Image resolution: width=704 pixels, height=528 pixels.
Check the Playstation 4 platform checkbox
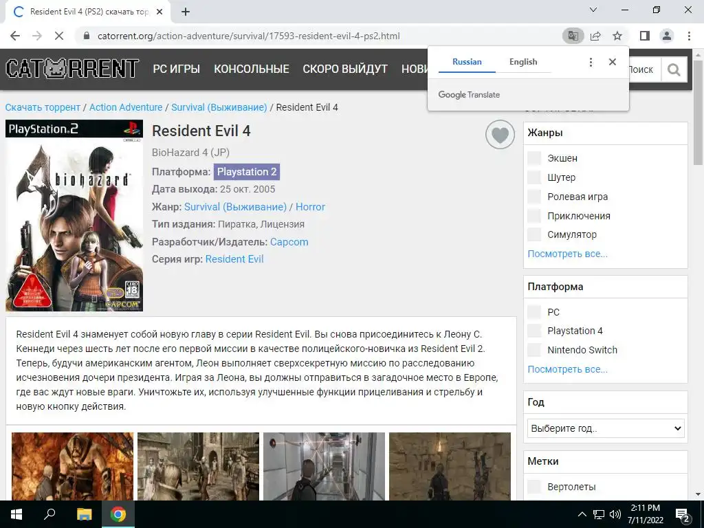click(533, 331)
